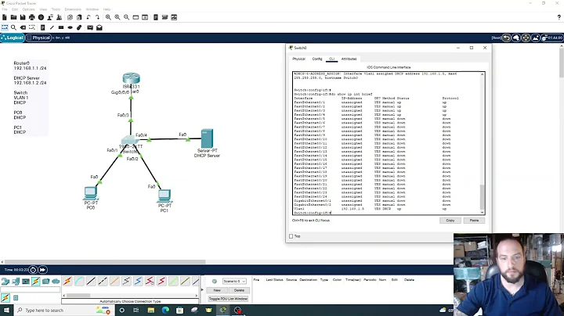Select the Connections lightning category icon
564x316 pixels.
(x=35, y=281)
